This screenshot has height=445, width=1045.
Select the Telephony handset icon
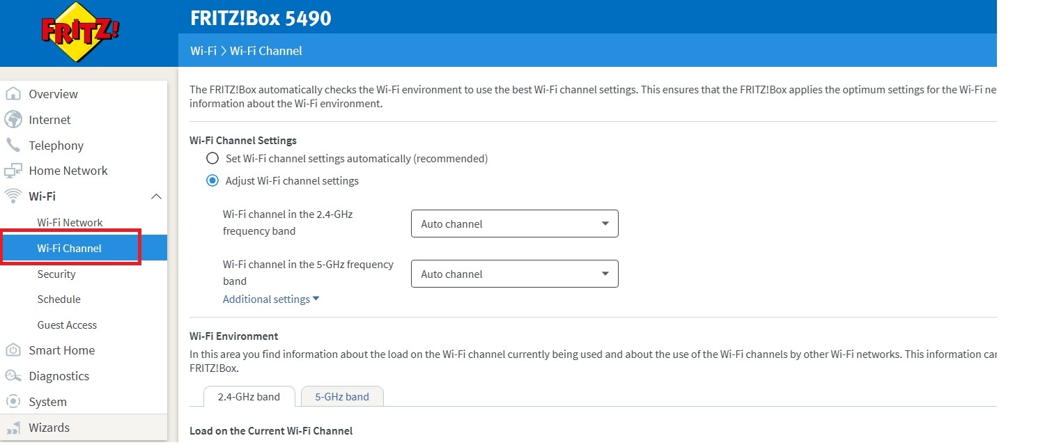click(13, 145)
